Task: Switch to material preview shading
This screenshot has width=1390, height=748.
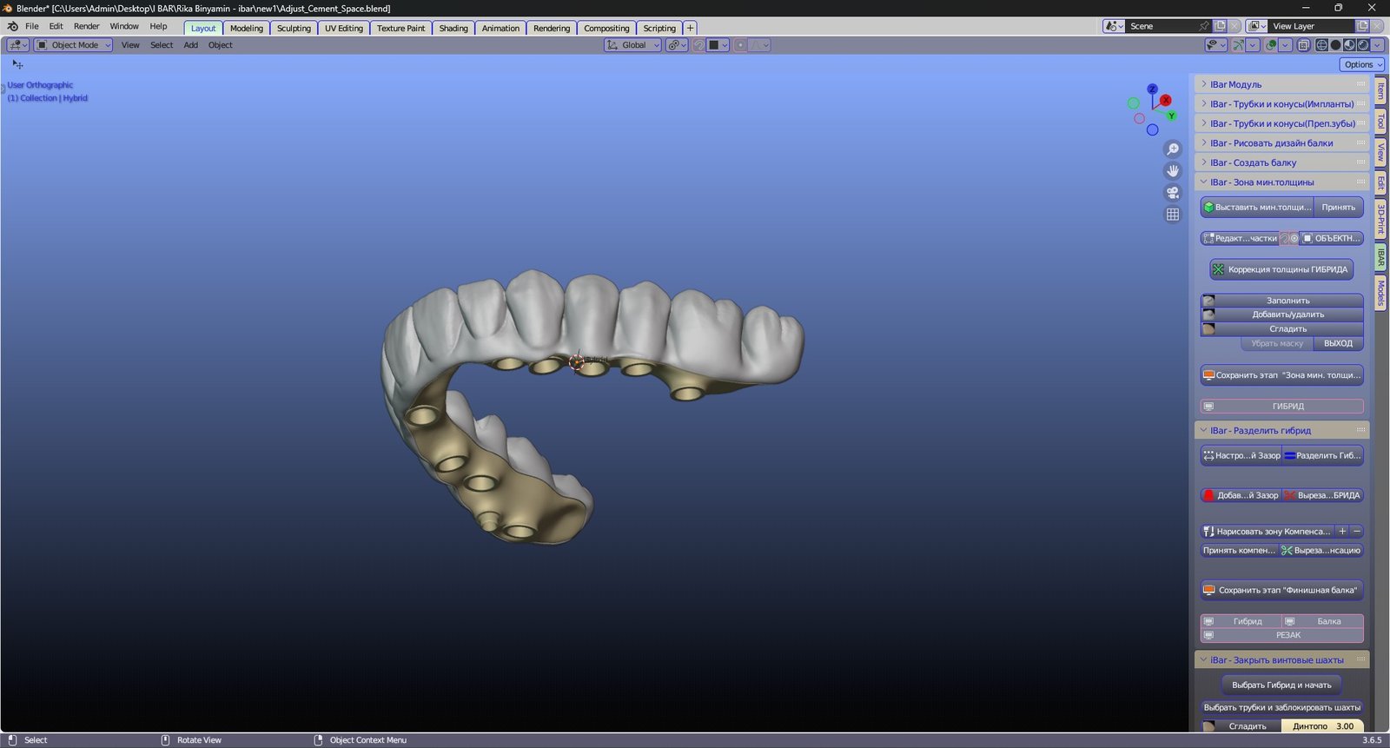Action: tap(1349, 45)
